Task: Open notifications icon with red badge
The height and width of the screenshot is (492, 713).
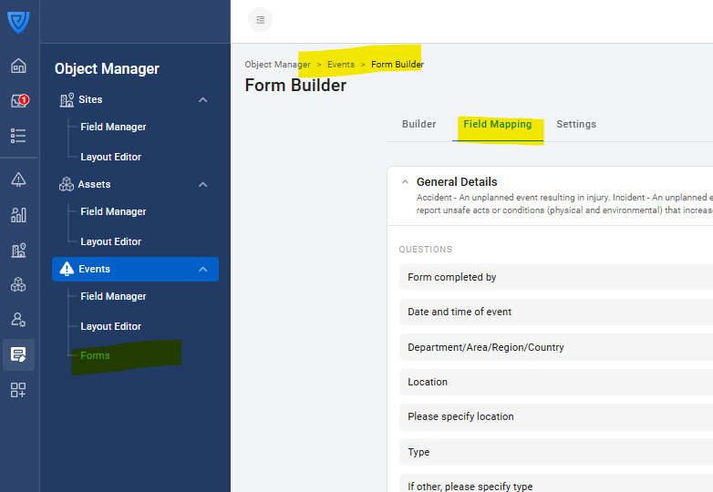Action: (18, 101)
